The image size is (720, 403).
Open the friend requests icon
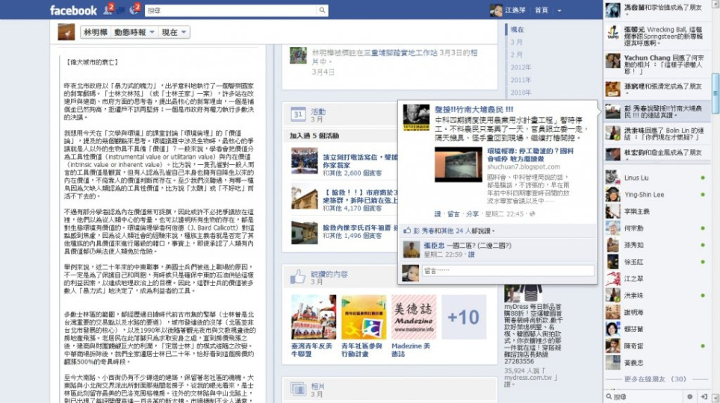pyautogui.click(x=107, y=10)
